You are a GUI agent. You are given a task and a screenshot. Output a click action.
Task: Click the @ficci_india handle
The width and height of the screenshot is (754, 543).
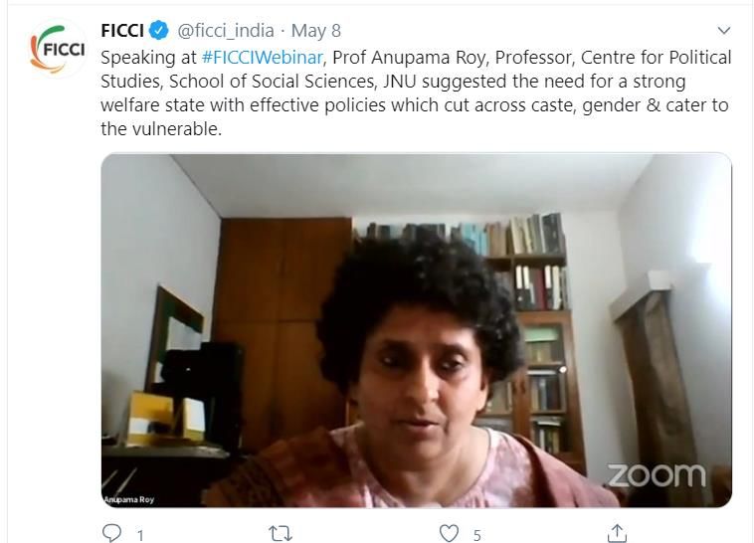[226, 31]
